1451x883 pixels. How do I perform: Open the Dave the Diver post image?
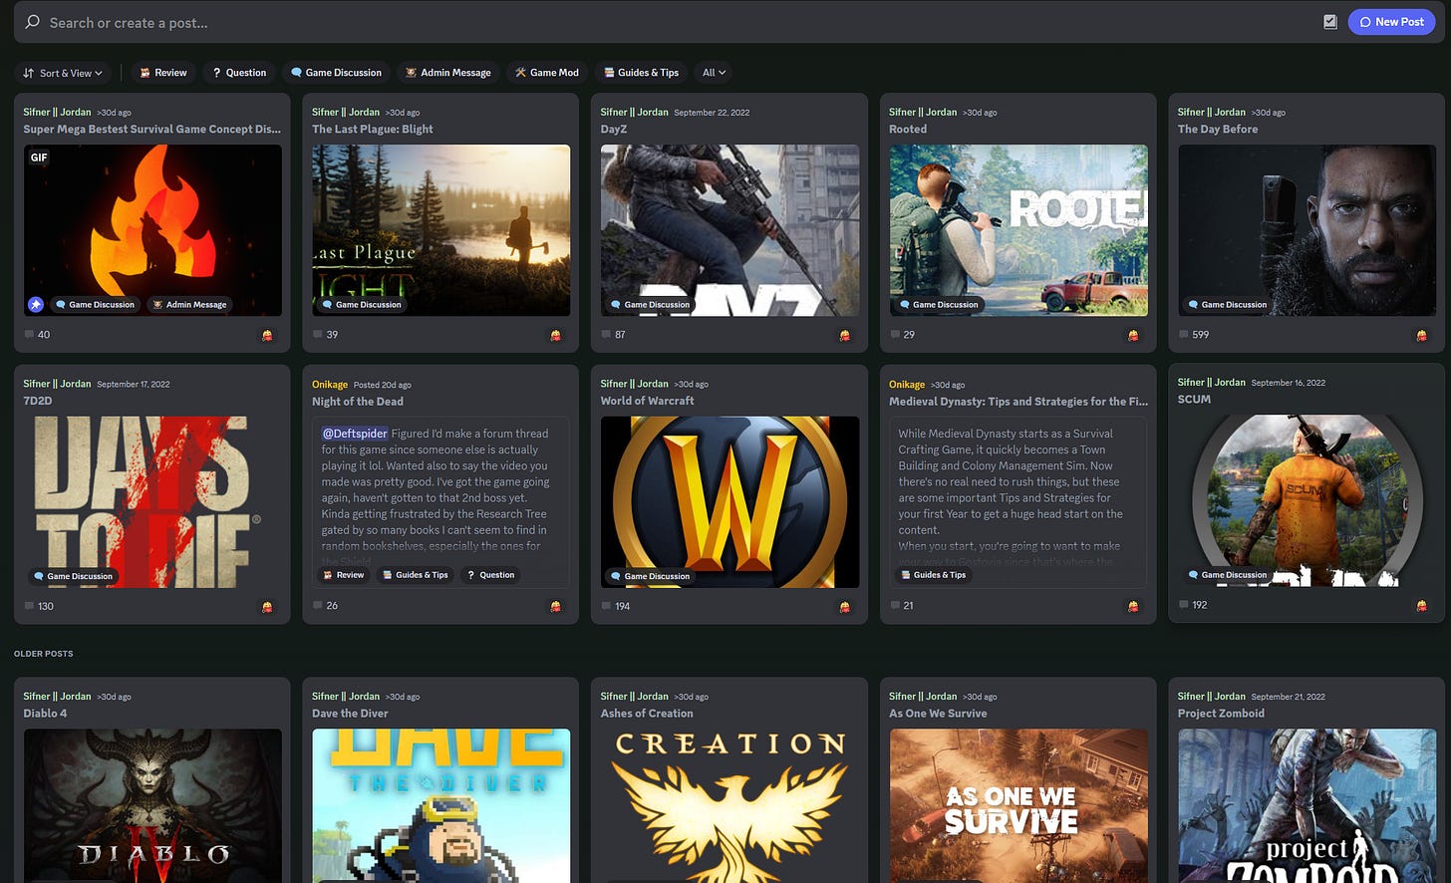441,805
